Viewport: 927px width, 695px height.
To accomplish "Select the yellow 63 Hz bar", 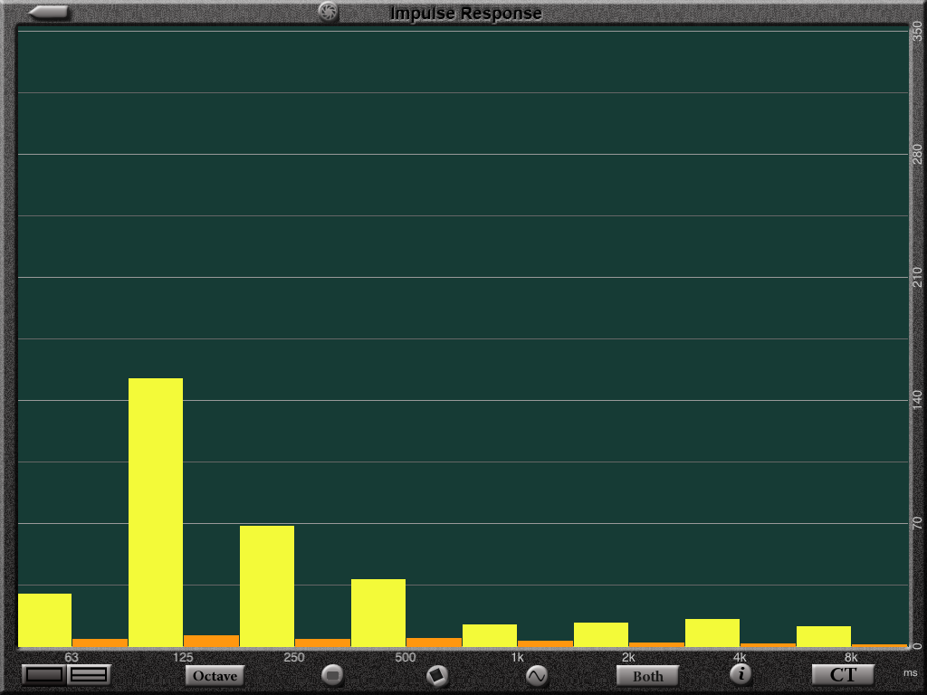I will (x=44, y=620).
